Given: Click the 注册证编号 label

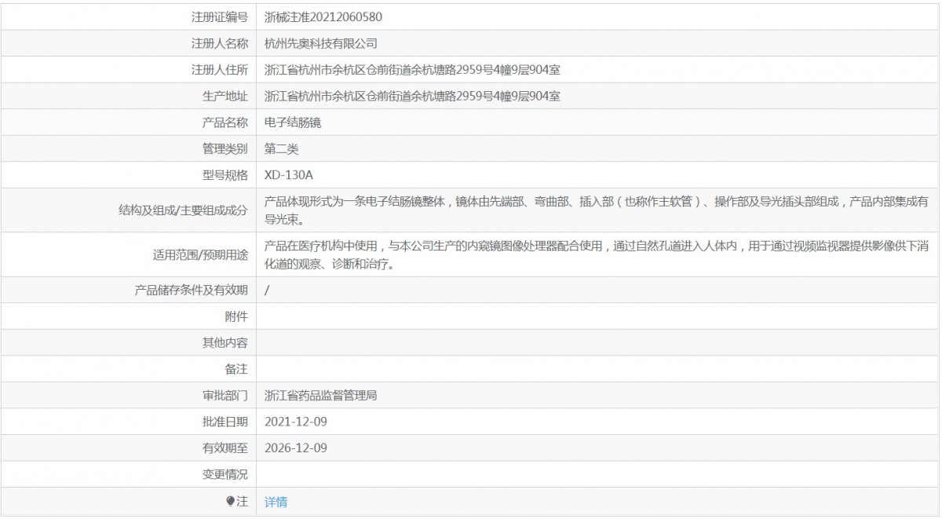Looking at the screenshot, I should tap(220, 16).
